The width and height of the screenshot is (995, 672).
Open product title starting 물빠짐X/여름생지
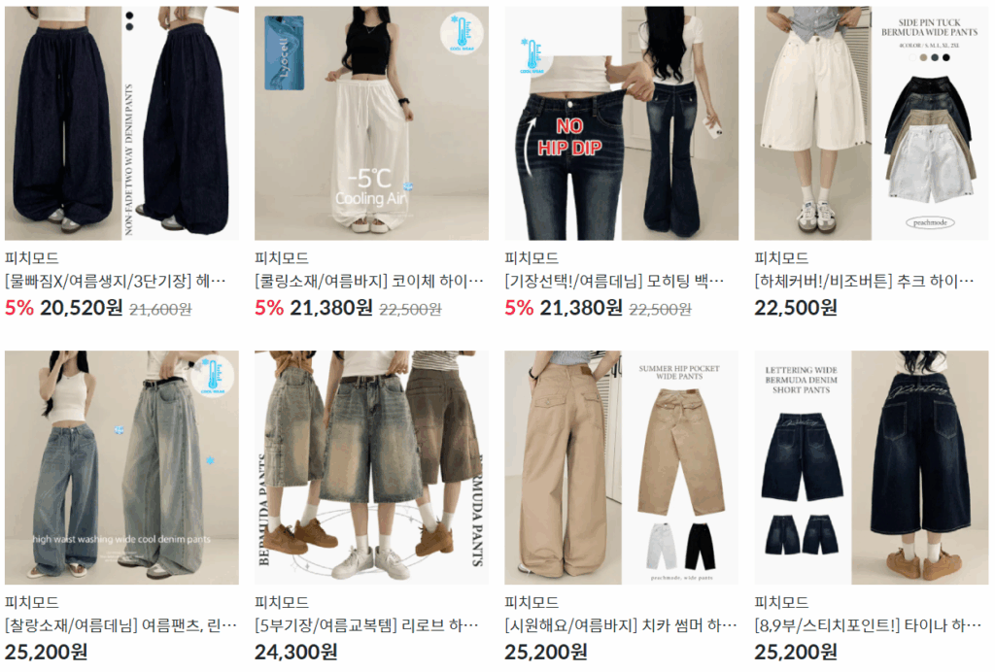[x=116, y=281]
